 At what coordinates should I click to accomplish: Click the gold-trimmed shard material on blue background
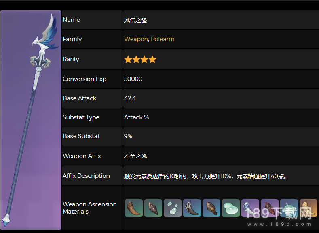click(211, 208)
